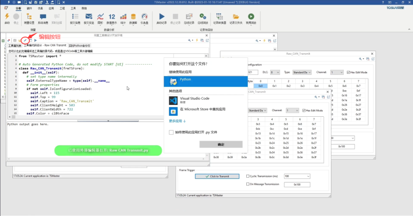Open the 仪表盘 gauge dashboard
Viewport: 413px width, 216px height.
(144, 19)
